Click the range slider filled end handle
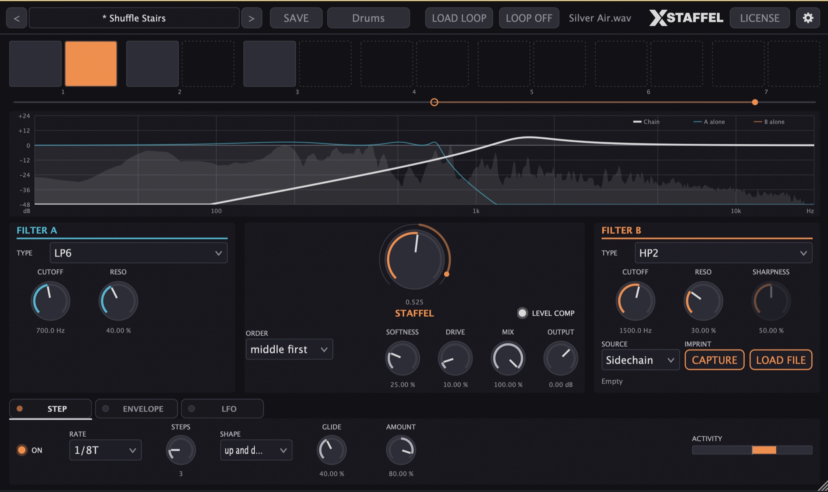This screenshot has height=492, width=828. (755, 102)
